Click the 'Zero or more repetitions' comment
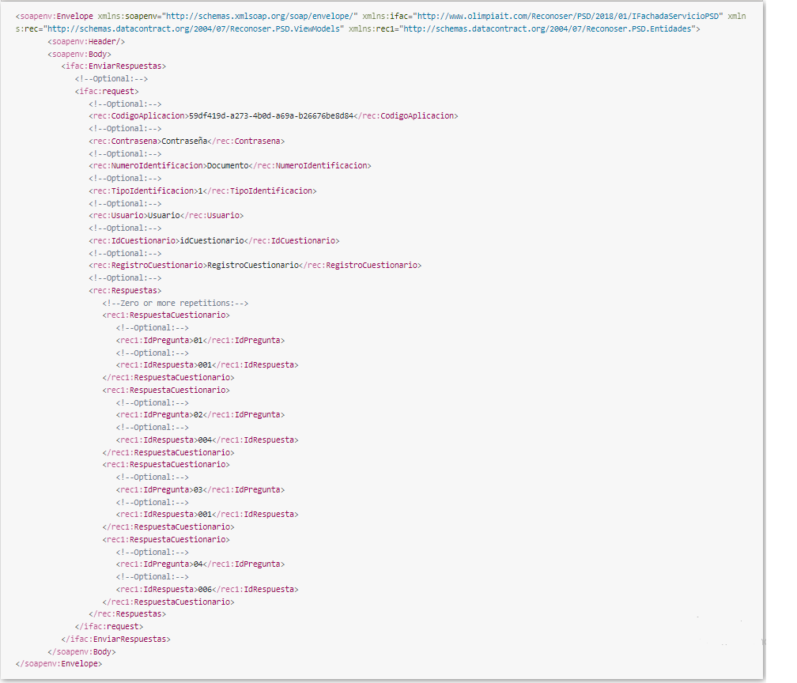This screenshot has width=797, height=683. coord(176,303)
